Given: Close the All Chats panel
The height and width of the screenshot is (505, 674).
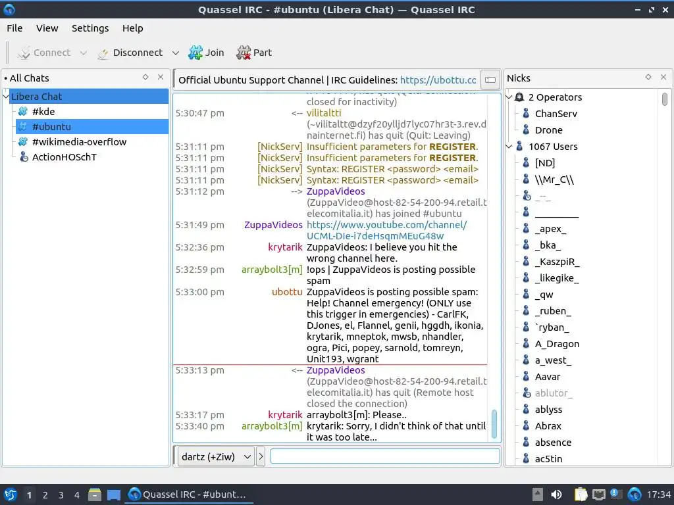Looking at the screenshot, I should pos(161,78).
